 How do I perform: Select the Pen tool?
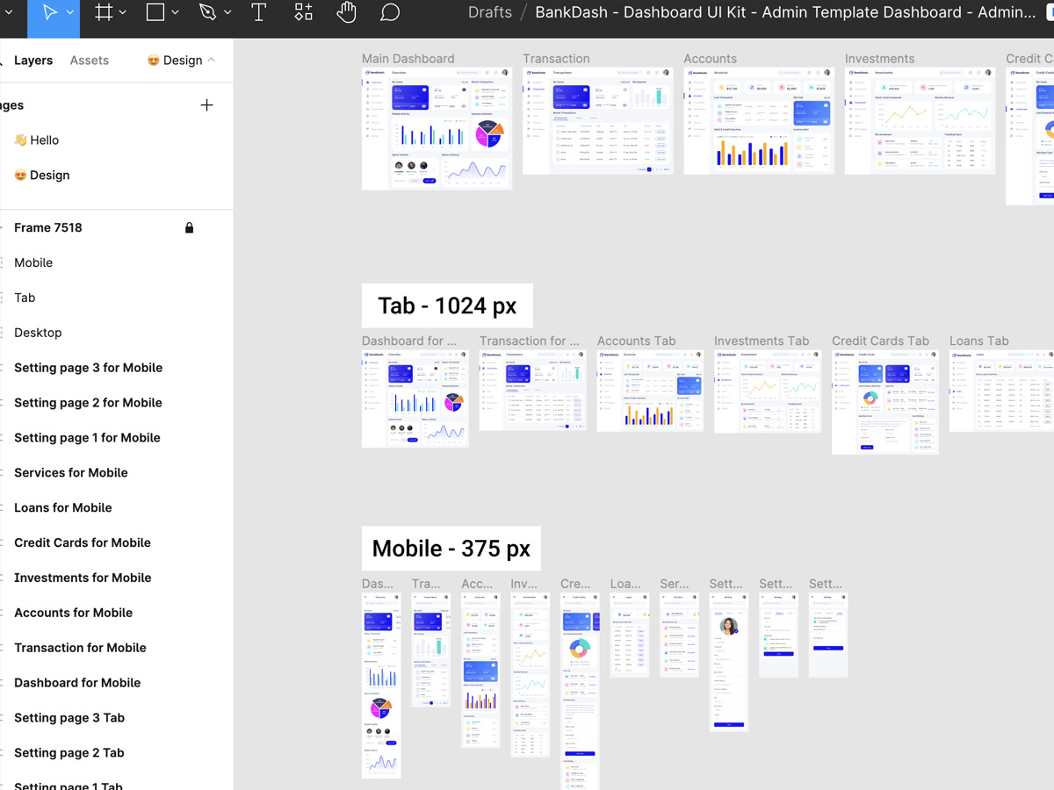coord(207,12)
